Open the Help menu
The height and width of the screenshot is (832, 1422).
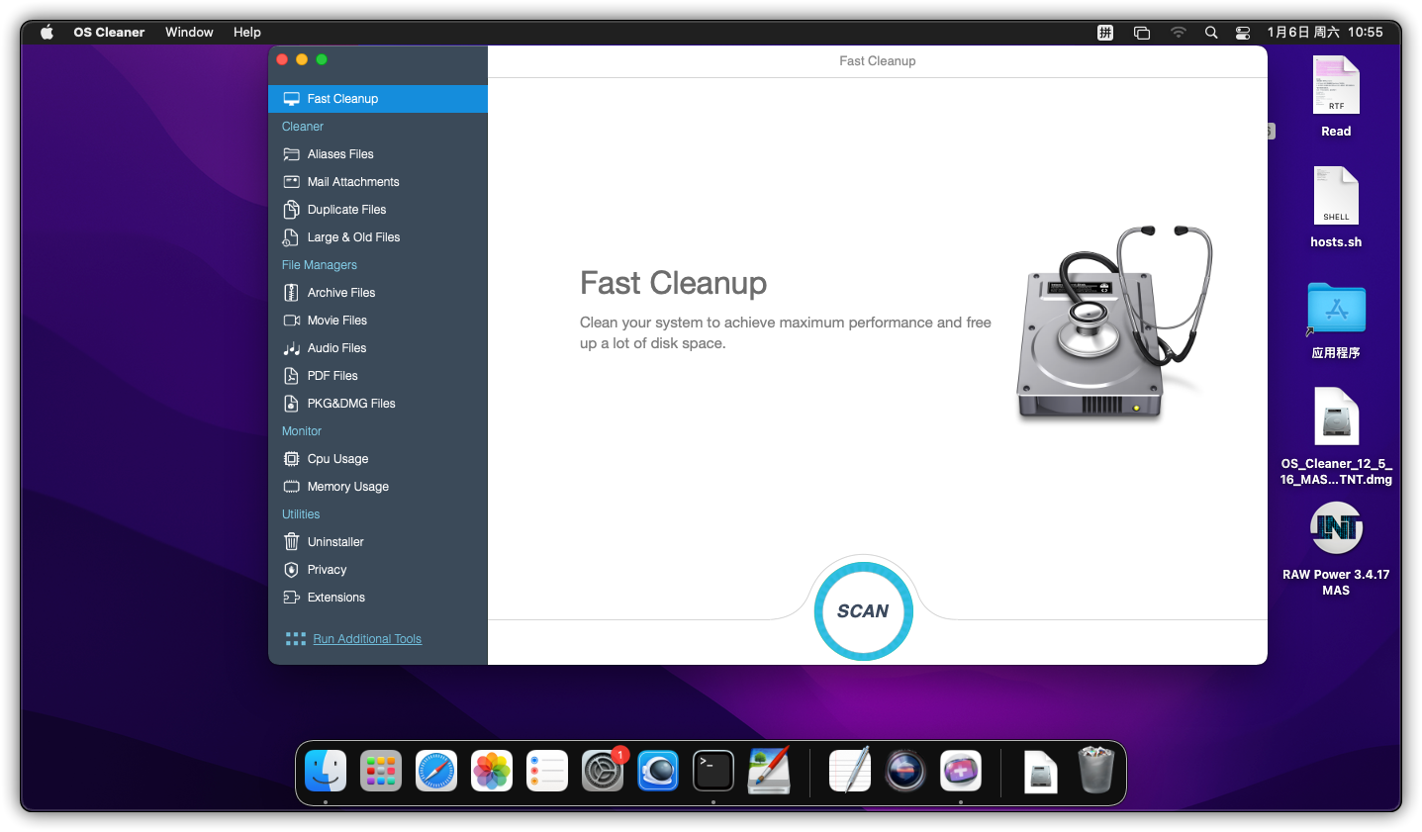click(x=246, y=32)
